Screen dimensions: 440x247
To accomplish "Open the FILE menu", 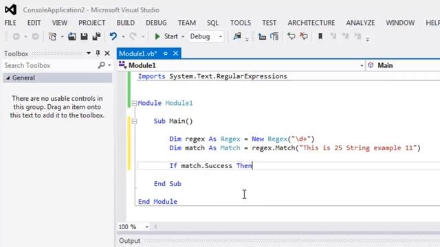I will pos(10,23).
